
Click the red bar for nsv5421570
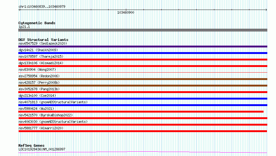click(143, 118)
